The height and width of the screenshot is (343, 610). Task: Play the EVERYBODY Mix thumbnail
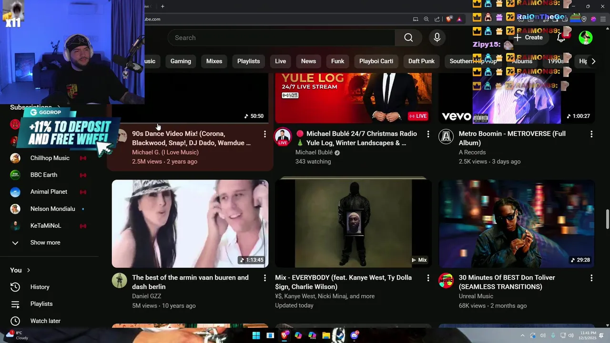click(353, 223)
